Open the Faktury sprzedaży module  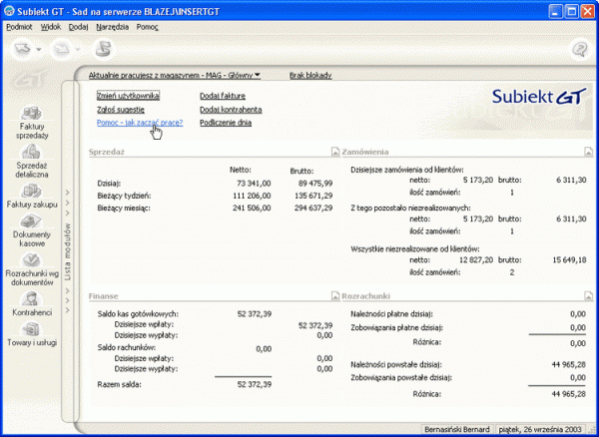pos(33,120)
